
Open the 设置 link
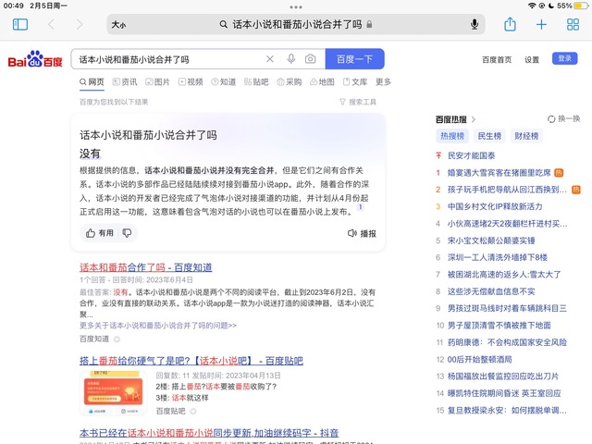coord(532,59)
